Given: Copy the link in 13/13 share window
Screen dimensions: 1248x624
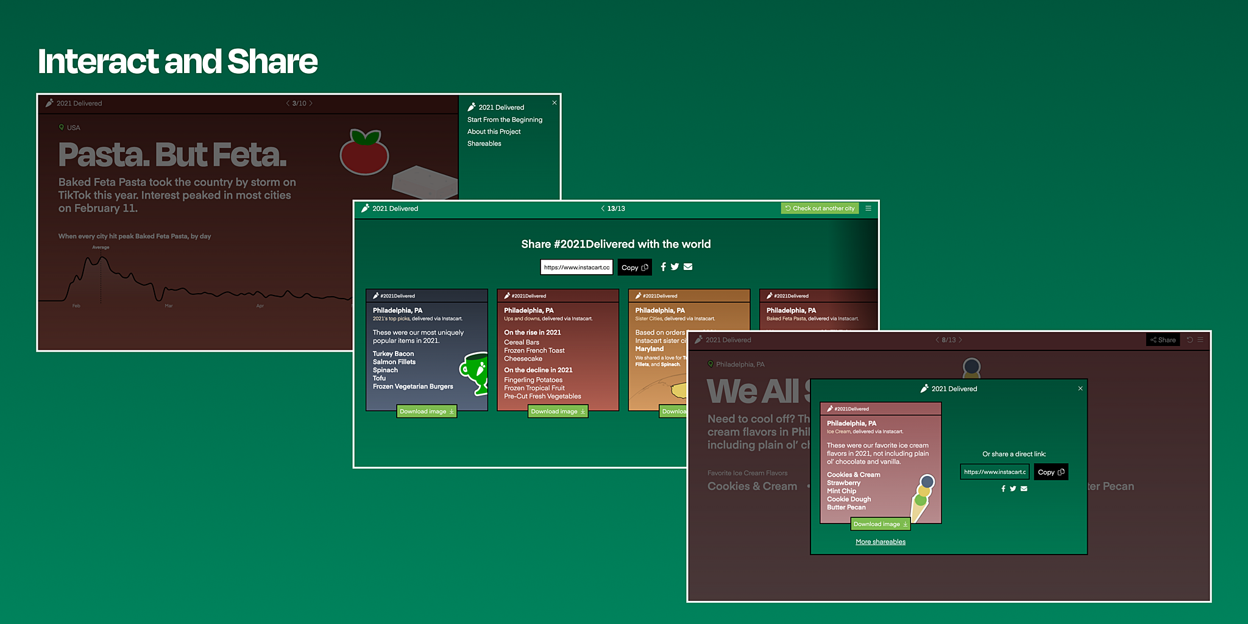Looking at the screenshot, I should pyautogui.click(x=634, y=268).
